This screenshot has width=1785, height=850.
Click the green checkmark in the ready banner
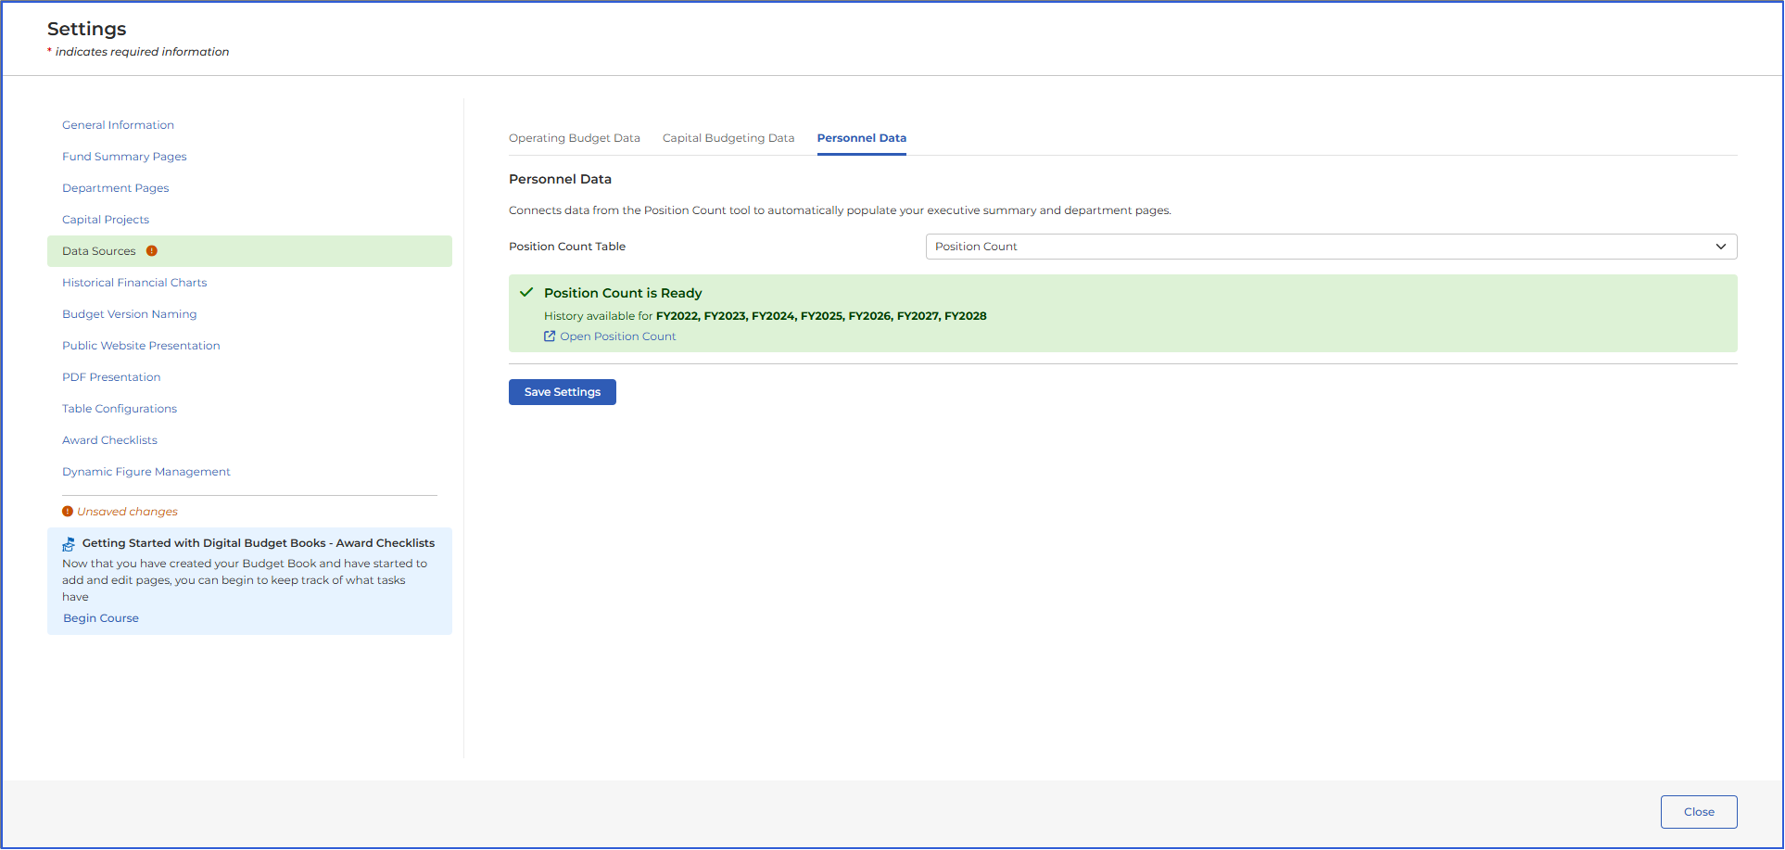tap(526, 293)
